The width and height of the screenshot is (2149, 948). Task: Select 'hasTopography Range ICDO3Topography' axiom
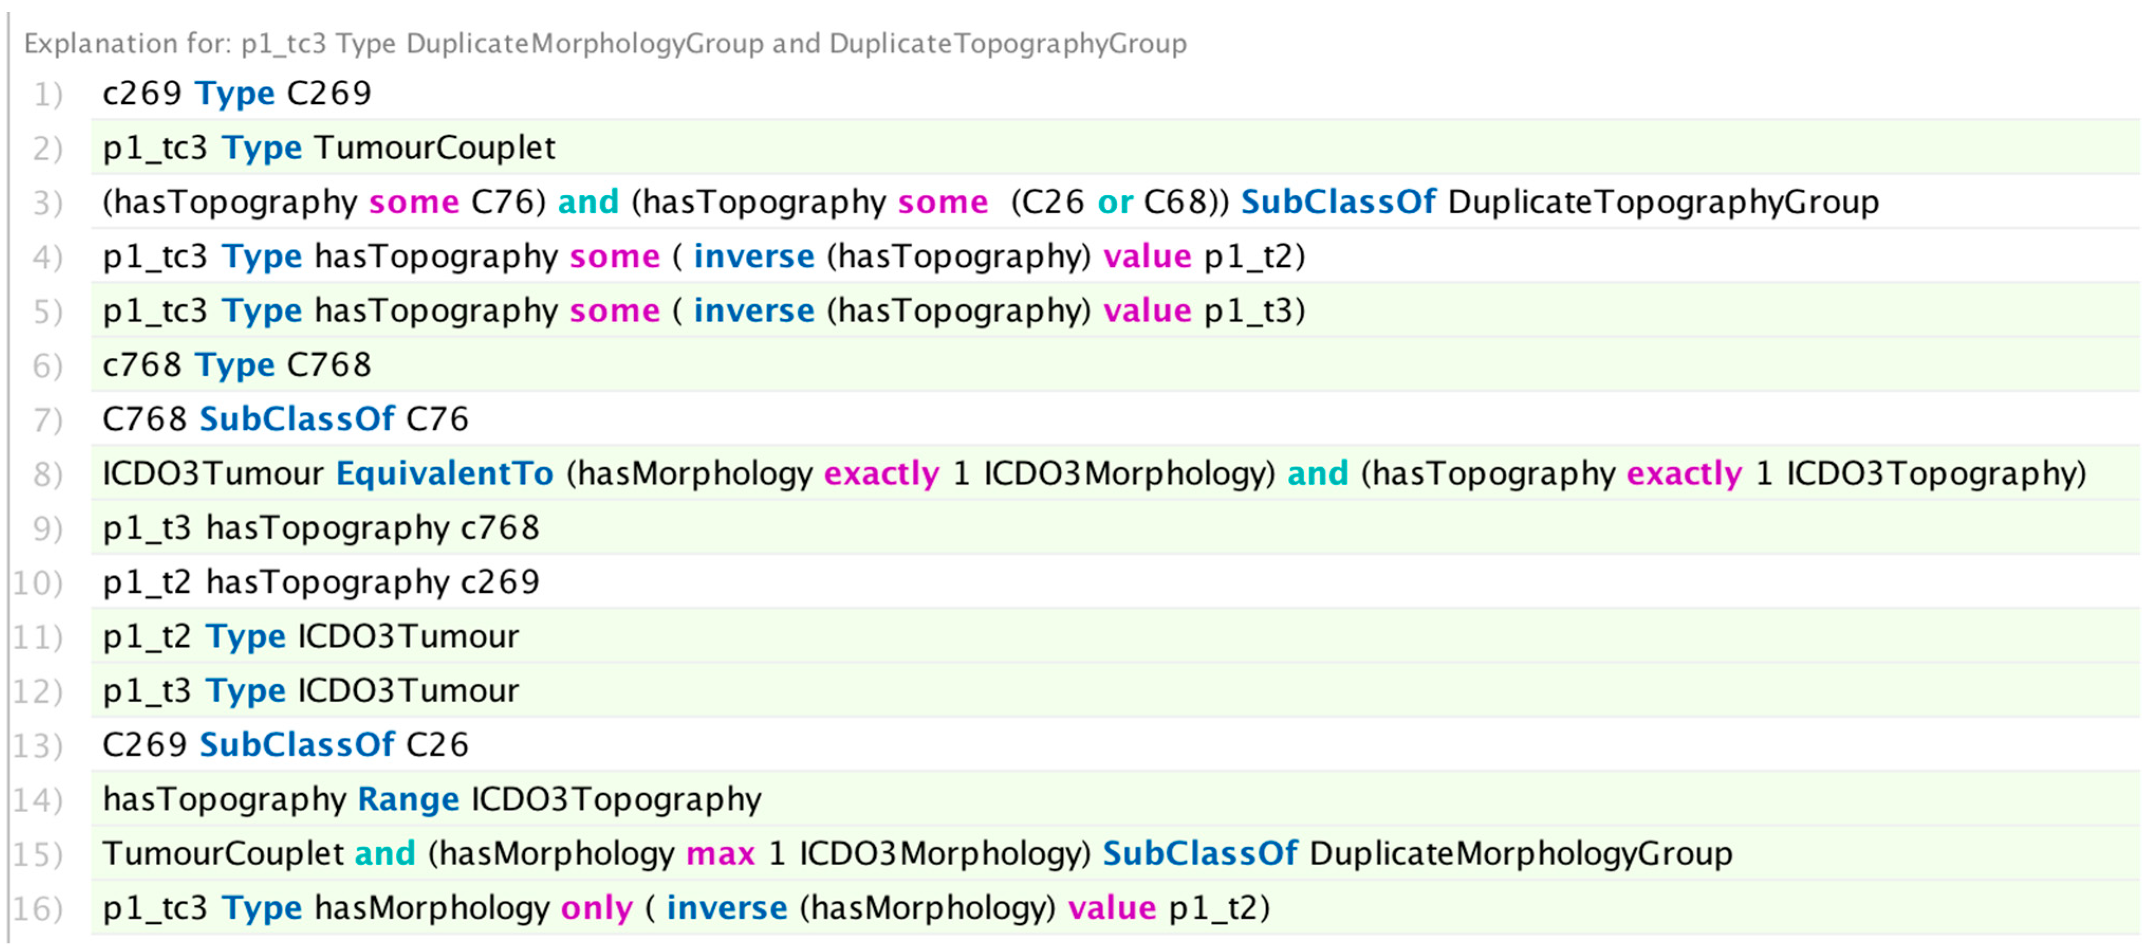pos(1115,798)
